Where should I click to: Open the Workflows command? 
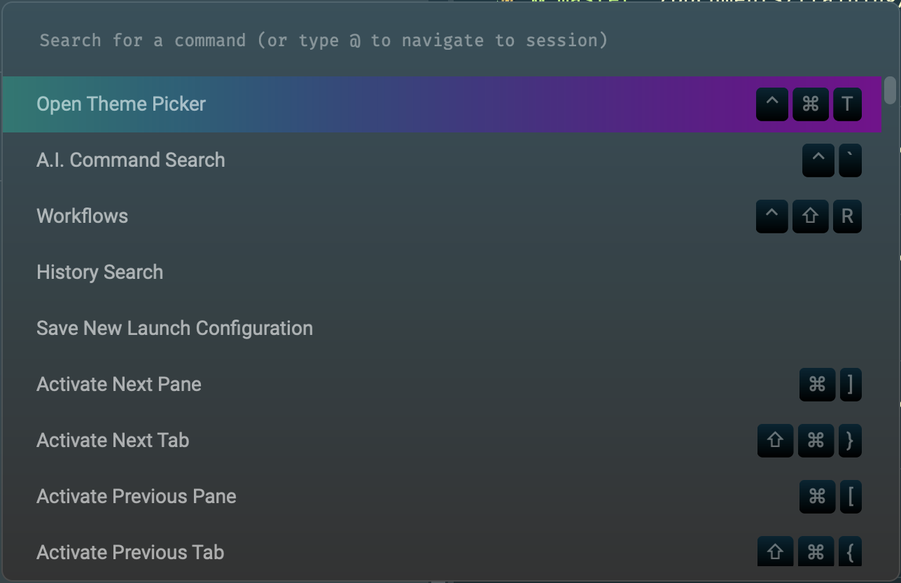coord(83,216)
